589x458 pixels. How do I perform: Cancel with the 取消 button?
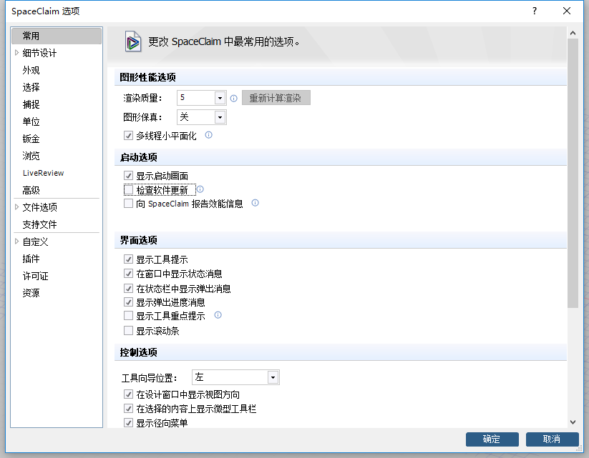tap(552, 439)
